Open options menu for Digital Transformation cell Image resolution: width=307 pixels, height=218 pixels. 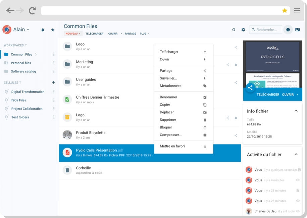54,92
